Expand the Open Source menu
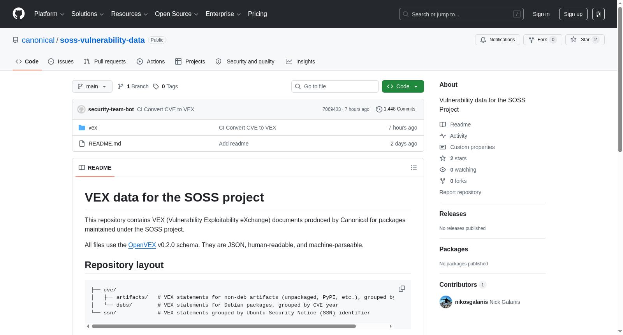Image resolution: width=623 pixels, height=335 pixels. pos(177,14)
